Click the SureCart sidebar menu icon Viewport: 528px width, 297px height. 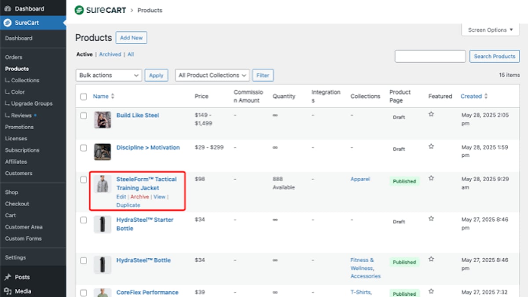click(7, 23)
